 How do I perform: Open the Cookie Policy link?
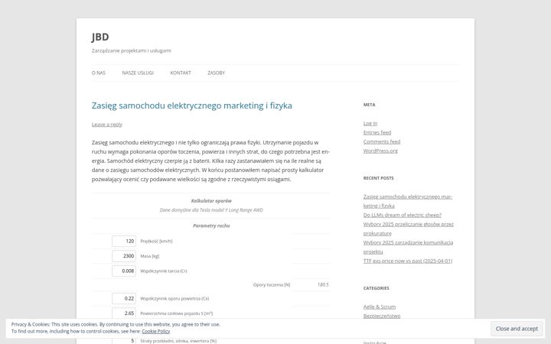pos(155,331)
